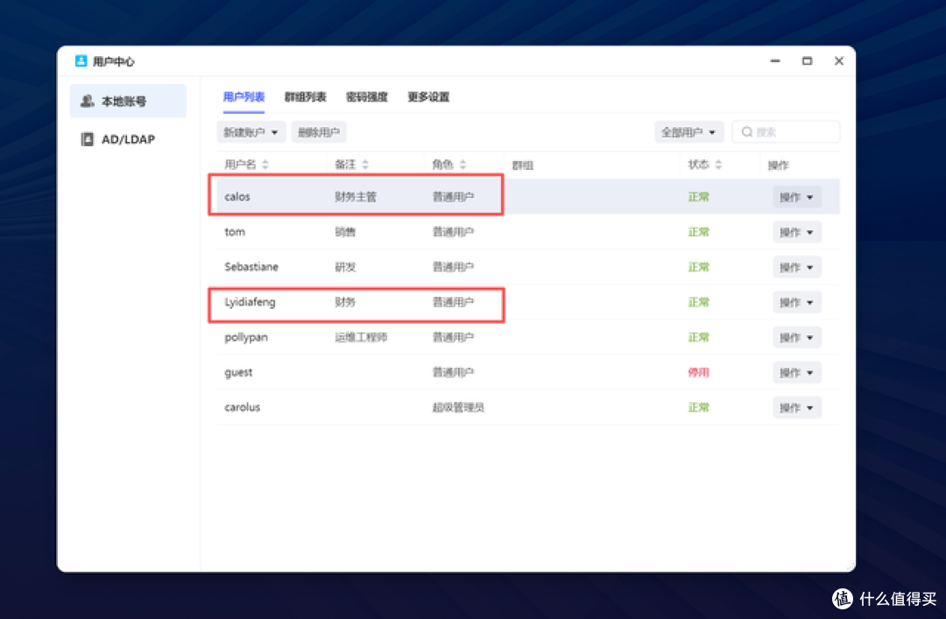Select the Lyidiafeng username cell
The image size is (946, 619).
(250, 302)
